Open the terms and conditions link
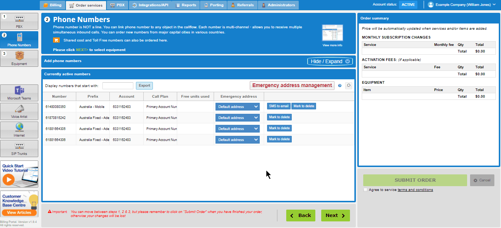Screen dimensions: 501x228 [415, 190]
